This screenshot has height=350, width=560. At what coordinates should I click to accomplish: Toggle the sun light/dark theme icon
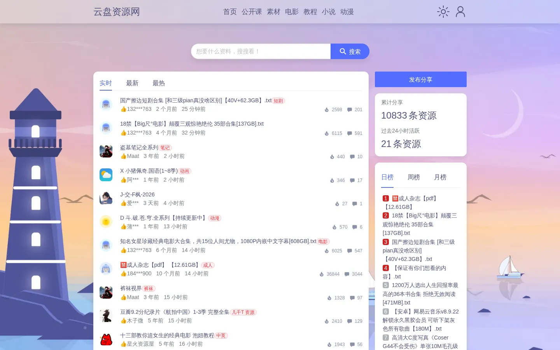(x=443, y=12)
